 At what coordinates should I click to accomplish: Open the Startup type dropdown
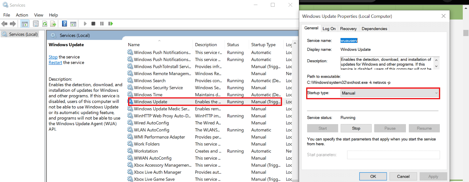(x=390, y=93)
